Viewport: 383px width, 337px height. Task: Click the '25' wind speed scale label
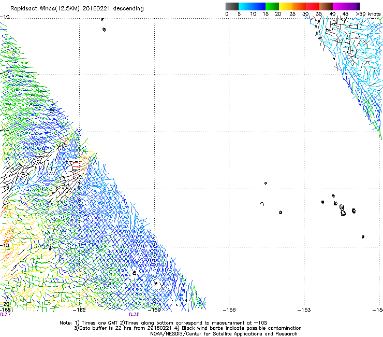pos(292,13)
